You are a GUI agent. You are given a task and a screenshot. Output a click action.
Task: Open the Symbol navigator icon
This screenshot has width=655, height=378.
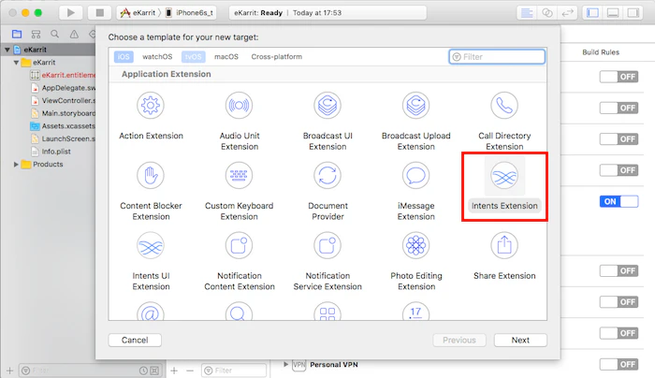(x=36, y=35)
